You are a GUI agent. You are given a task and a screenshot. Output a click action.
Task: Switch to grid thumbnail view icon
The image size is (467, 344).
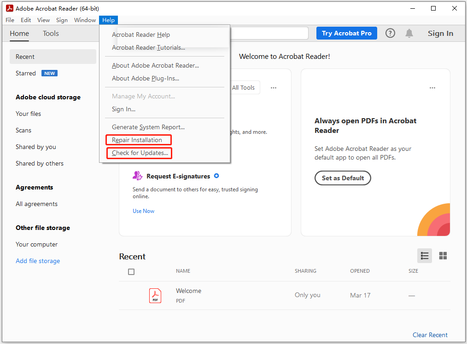(x=443, y=256)
